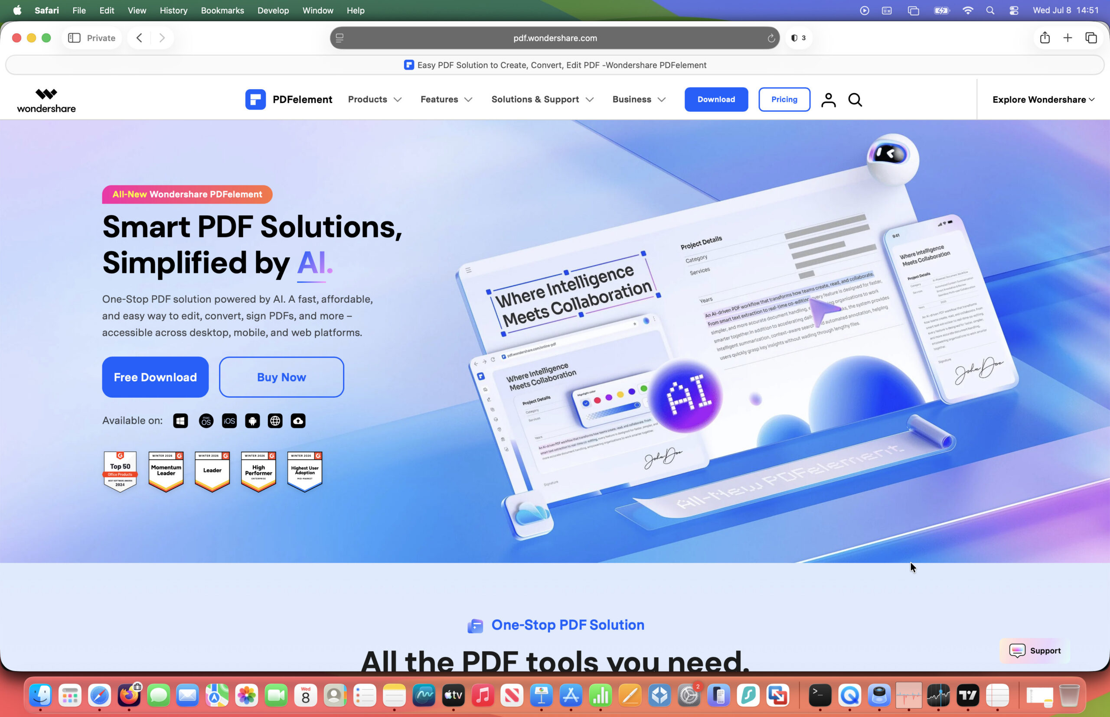Select the Android platform icon

point(253,421)
